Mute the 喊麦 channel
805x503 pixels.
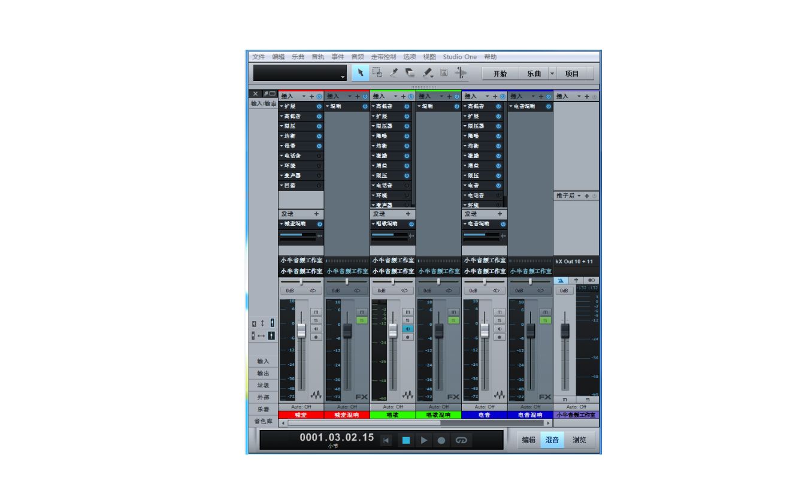click(316, 312)
